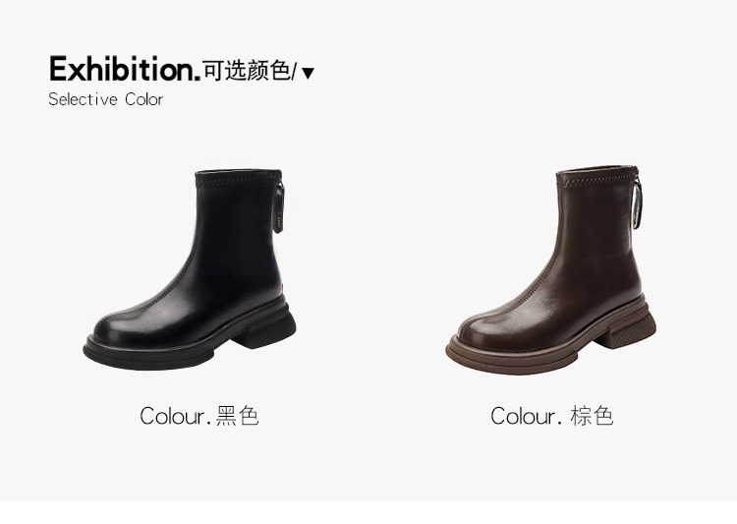Select the Colour 棕色 label
This screenshot has width=737, height=524.
click(x=552, y=416)
